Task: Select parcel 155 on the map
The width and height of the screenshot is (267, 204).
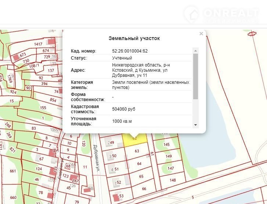Action: point(43,108)
